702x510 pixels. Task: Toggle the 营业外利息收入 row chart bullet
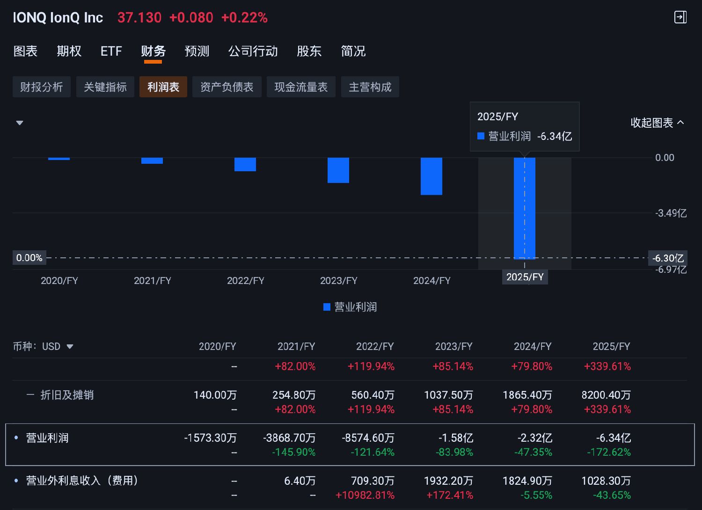pyautogui.click(x=16, y=481)
